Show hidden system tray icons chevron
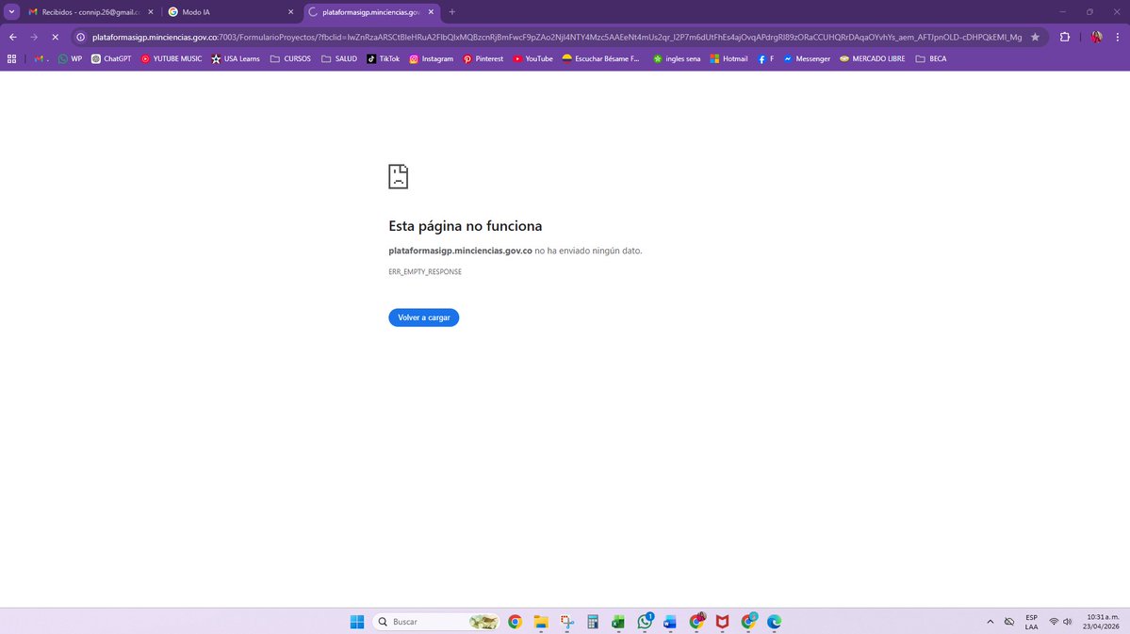1130x634 pixels. tap(991, 622)
